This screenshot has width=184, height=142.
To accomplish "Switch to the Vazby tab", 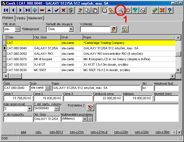I will click(x=21, y=18).
